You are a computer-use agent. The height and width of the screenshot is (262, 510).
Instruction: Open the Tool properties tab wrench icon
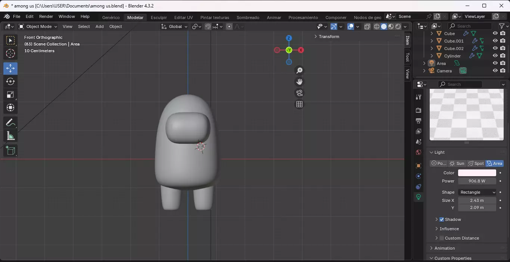pos(419,97)
